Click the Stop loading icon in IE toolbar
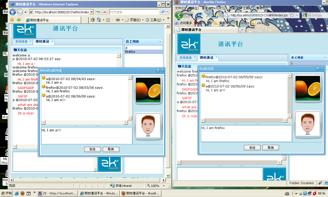 coord(93,20)
